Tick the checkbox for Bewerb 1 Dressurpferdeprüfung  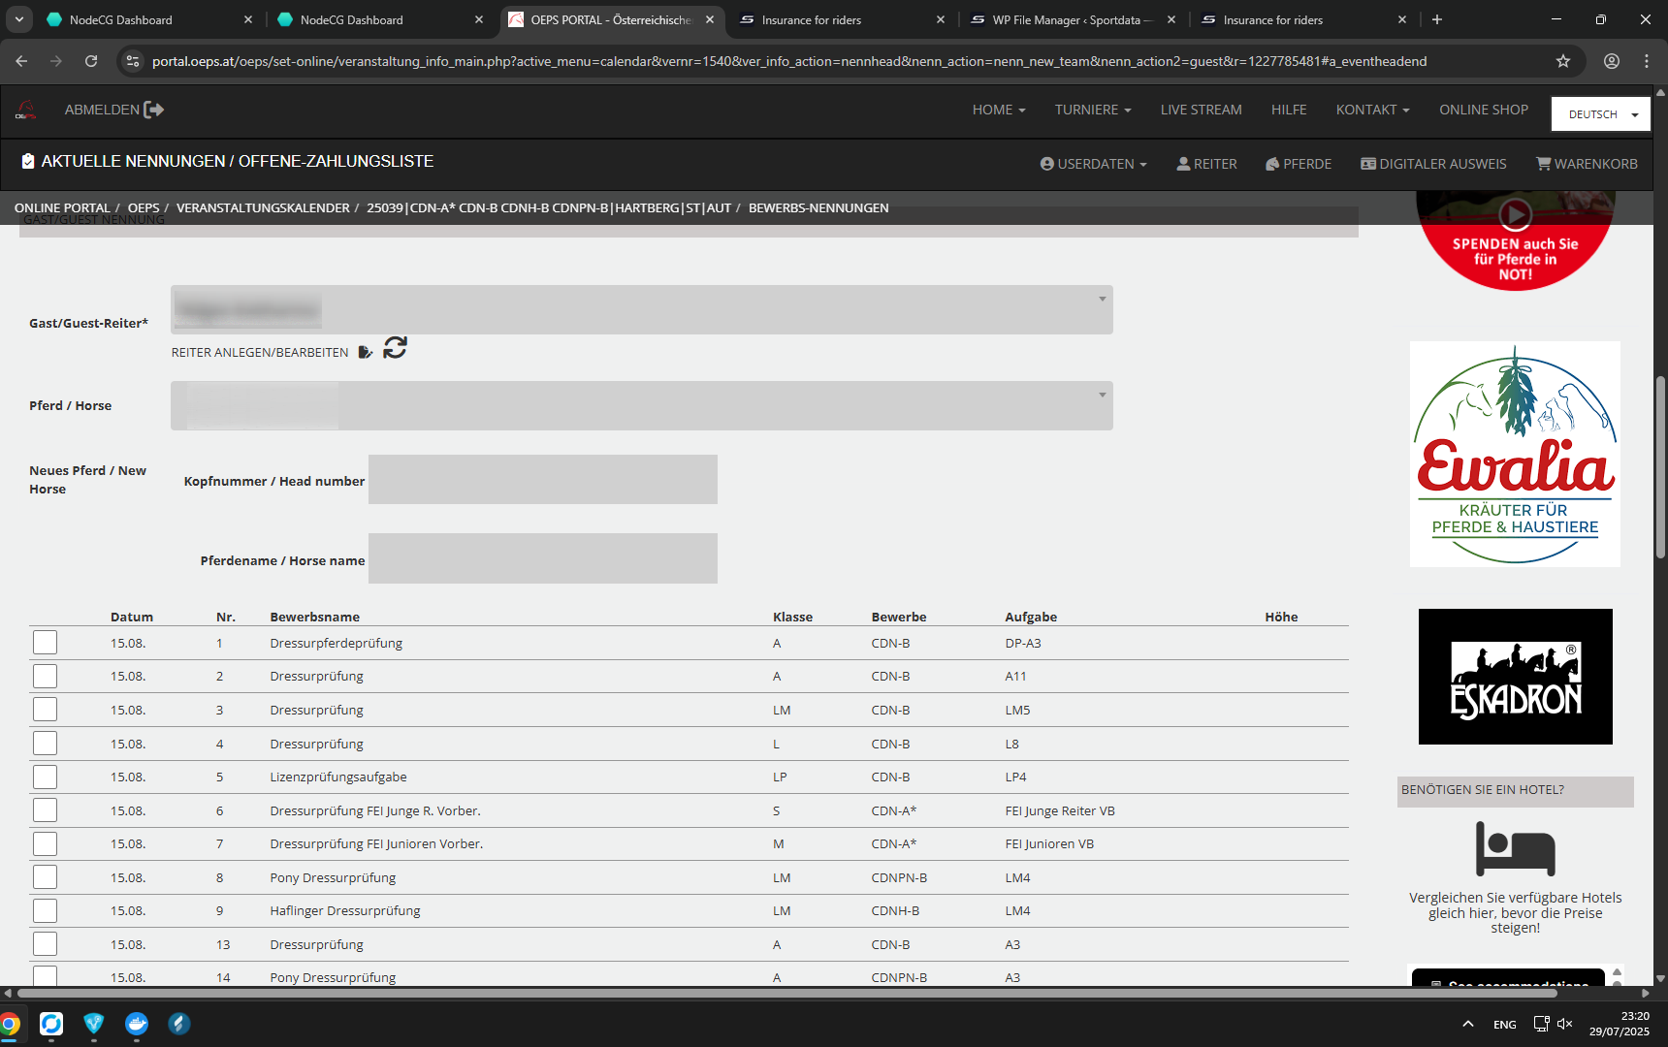click(x=45, y=643)
